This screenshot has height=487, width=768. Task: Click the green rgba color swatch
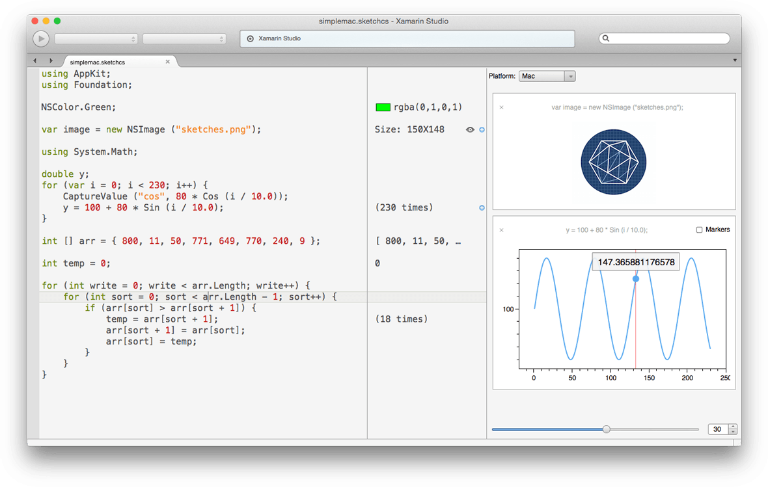click(383, 107)
